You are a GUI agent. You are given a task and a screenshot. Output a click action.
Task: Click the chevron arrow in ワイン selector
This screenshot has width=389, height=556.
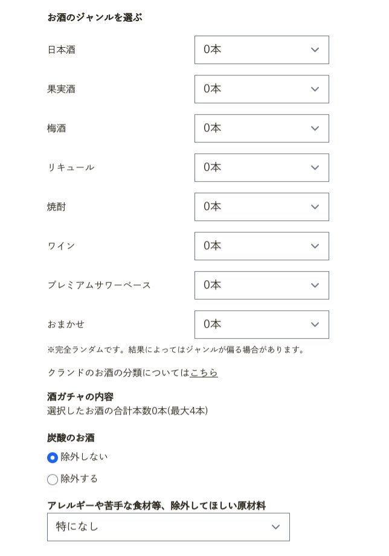(315, 246)
